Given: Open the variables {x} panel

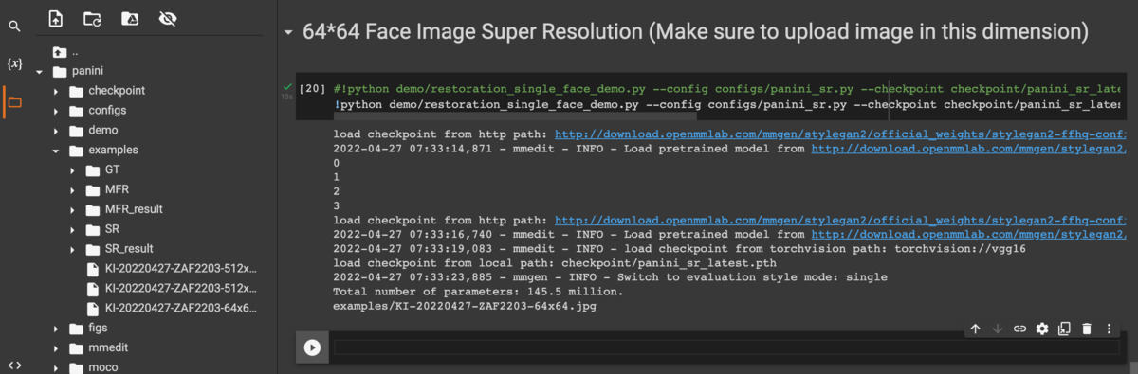Looking at the screenshot, I should [x=14, y=63].
